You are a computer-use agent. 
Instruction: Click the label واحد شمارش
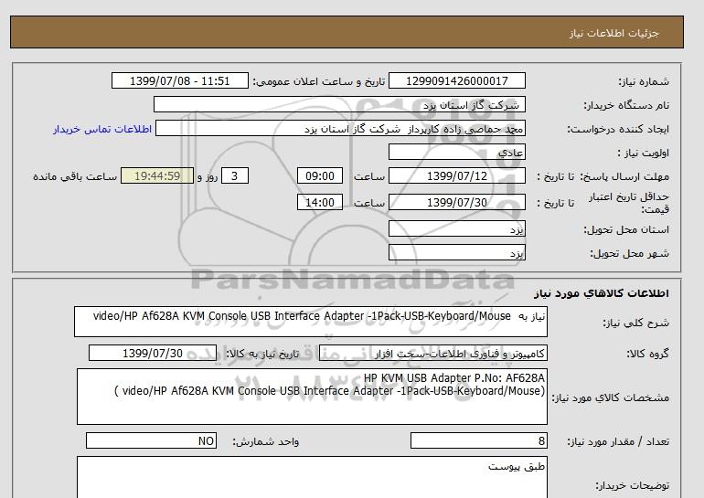point(266,441)
